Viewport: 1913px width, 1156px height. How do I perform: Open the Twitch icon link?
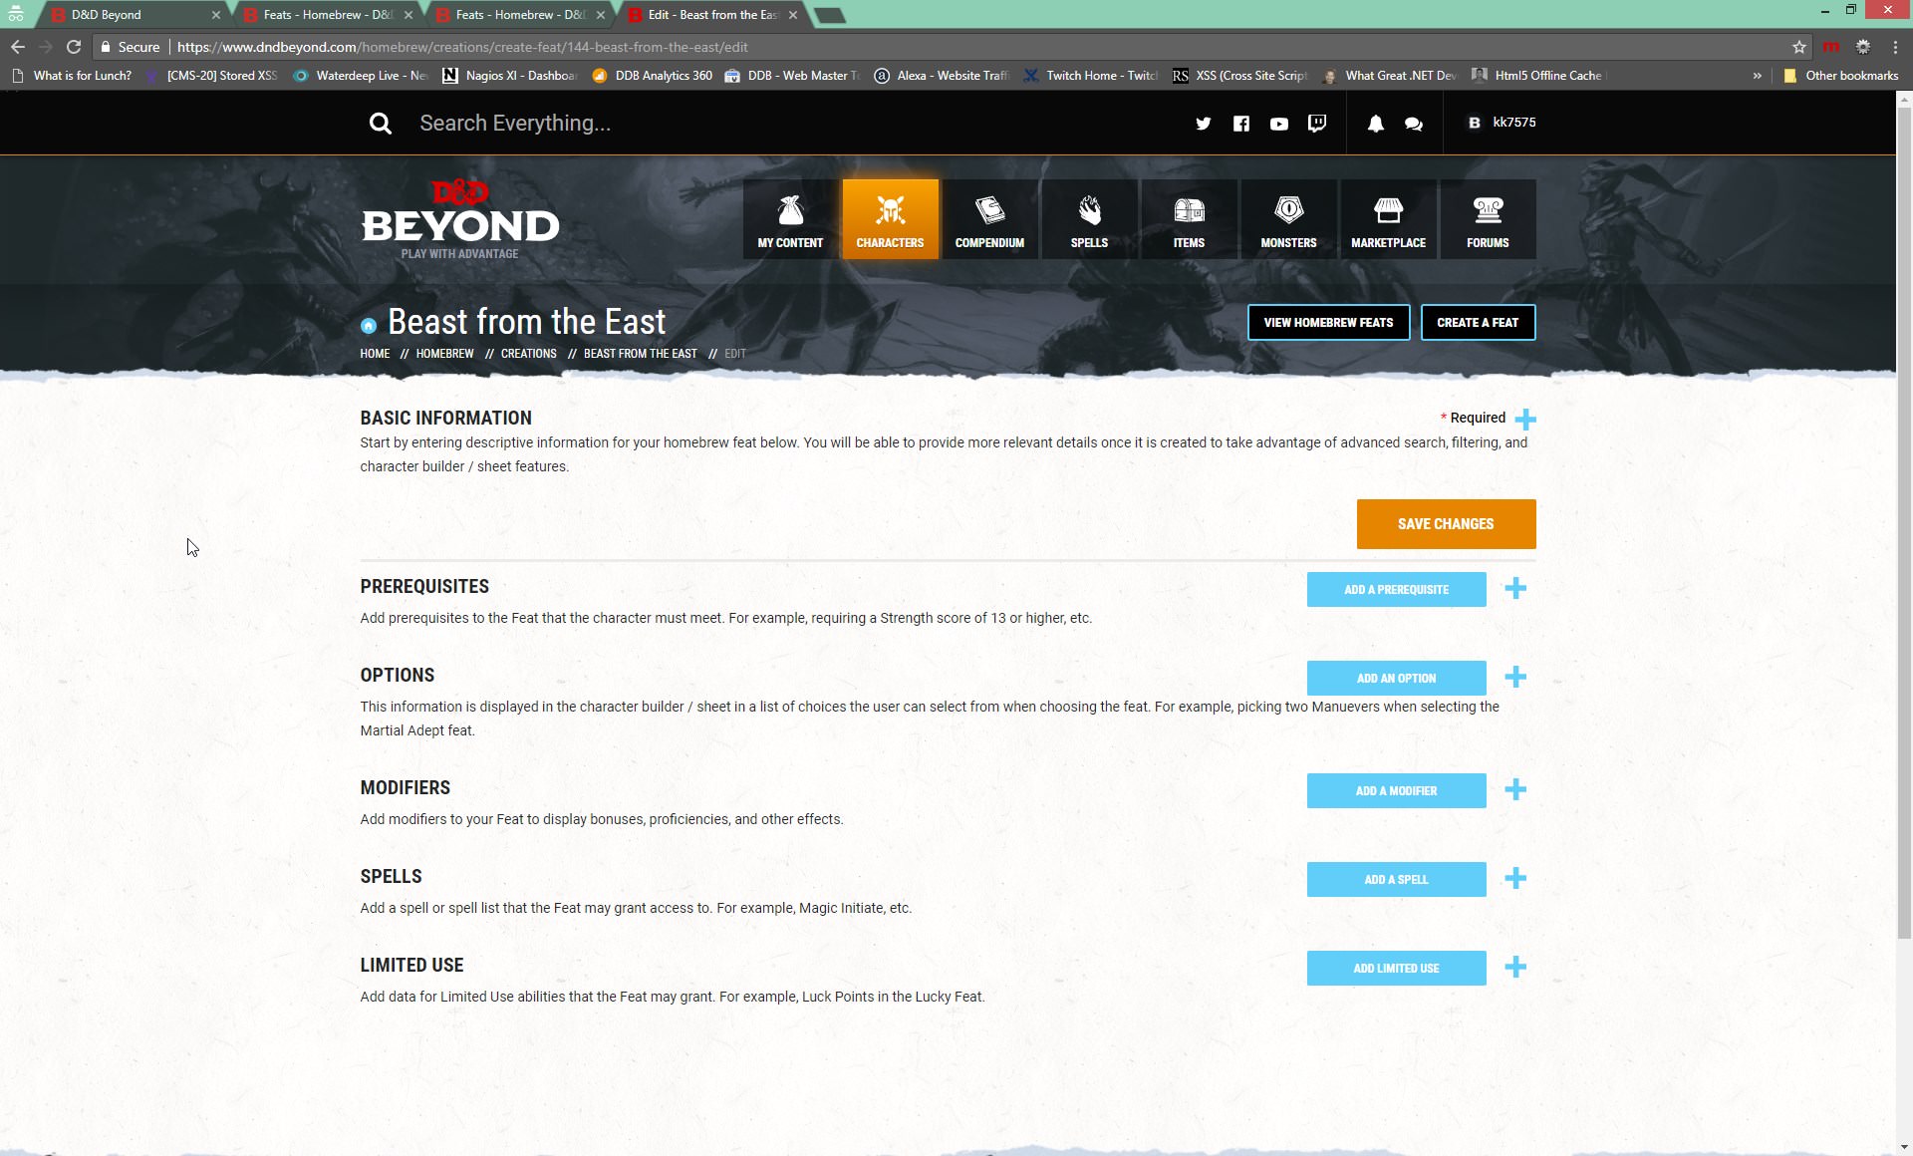(x=1316, y=124)
